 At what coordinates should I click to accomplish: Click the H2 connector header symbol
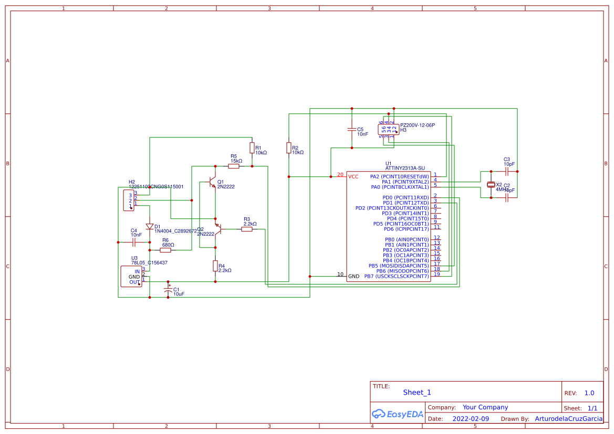(129, 199)
